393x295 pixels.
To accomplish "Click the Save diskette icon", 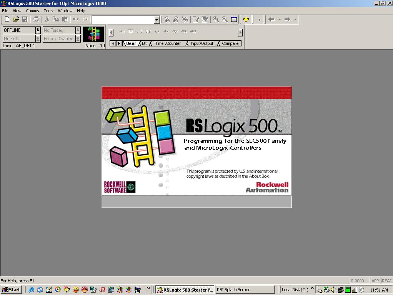I will click(x=25, y=20).
